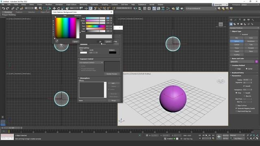This screenshot has width=260, height=146.
Task: Select the Shapes category icon
Action: [x=234, y=24]
